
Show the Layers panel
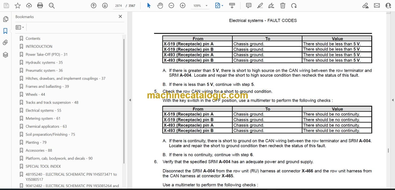point(5,55)
